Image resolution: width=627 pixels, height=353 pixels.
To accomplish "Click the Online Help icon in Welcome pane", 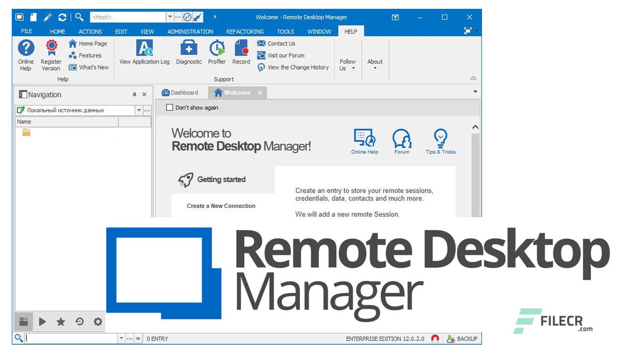I will [x=364, y=140].
